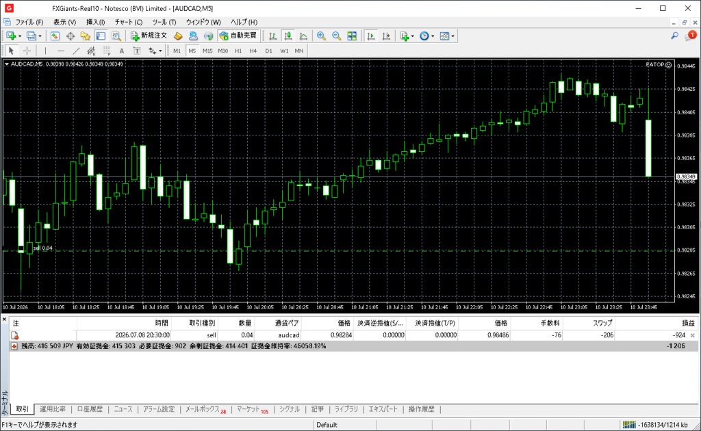Close the audcad sell order row

coord(693,335)
